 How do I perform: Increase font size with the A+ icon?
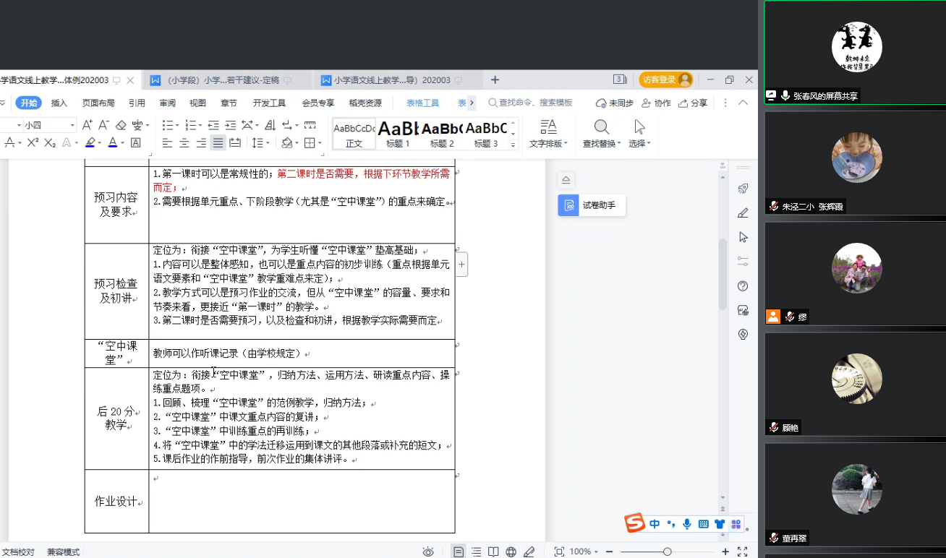[88, 125]
